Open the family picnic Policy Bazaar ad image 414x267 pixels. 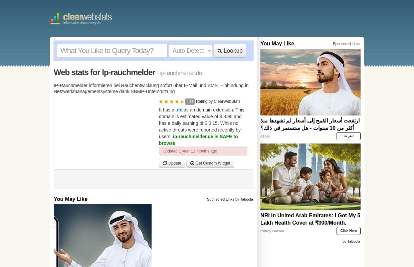310,177
